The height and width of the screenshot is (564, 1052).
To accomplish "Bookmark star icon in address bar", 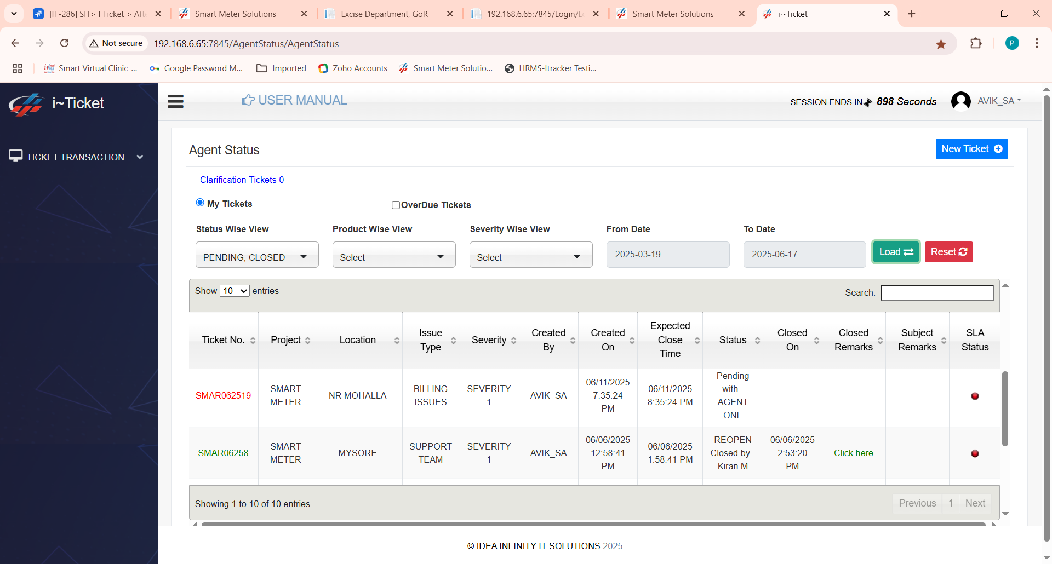I will point(941,44).
